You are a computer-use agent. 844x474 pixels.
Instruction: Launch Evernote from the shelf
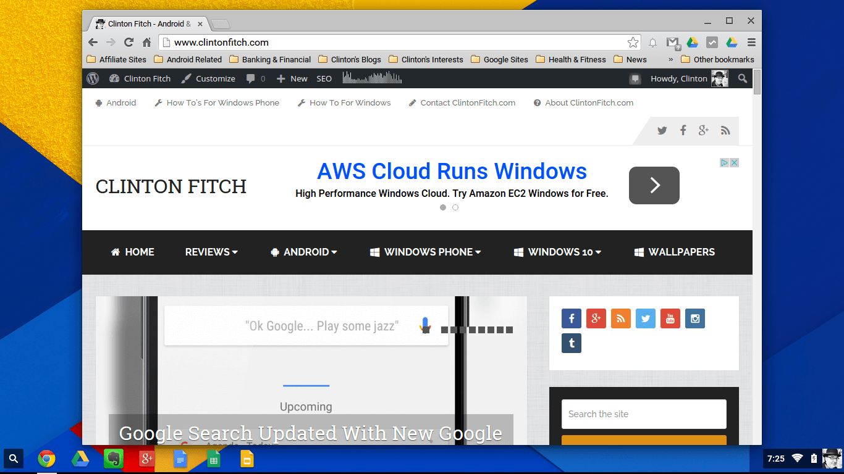pos(113,459)
